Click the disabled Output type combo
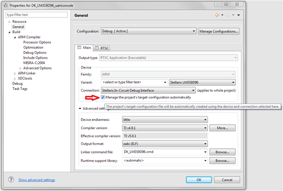 (x=169, y=58)
